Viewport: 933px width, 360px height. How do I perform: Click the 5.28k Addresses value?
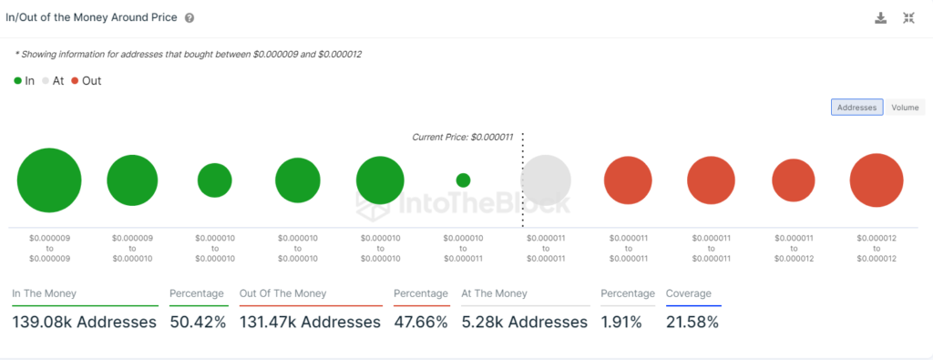click(524, 323)
